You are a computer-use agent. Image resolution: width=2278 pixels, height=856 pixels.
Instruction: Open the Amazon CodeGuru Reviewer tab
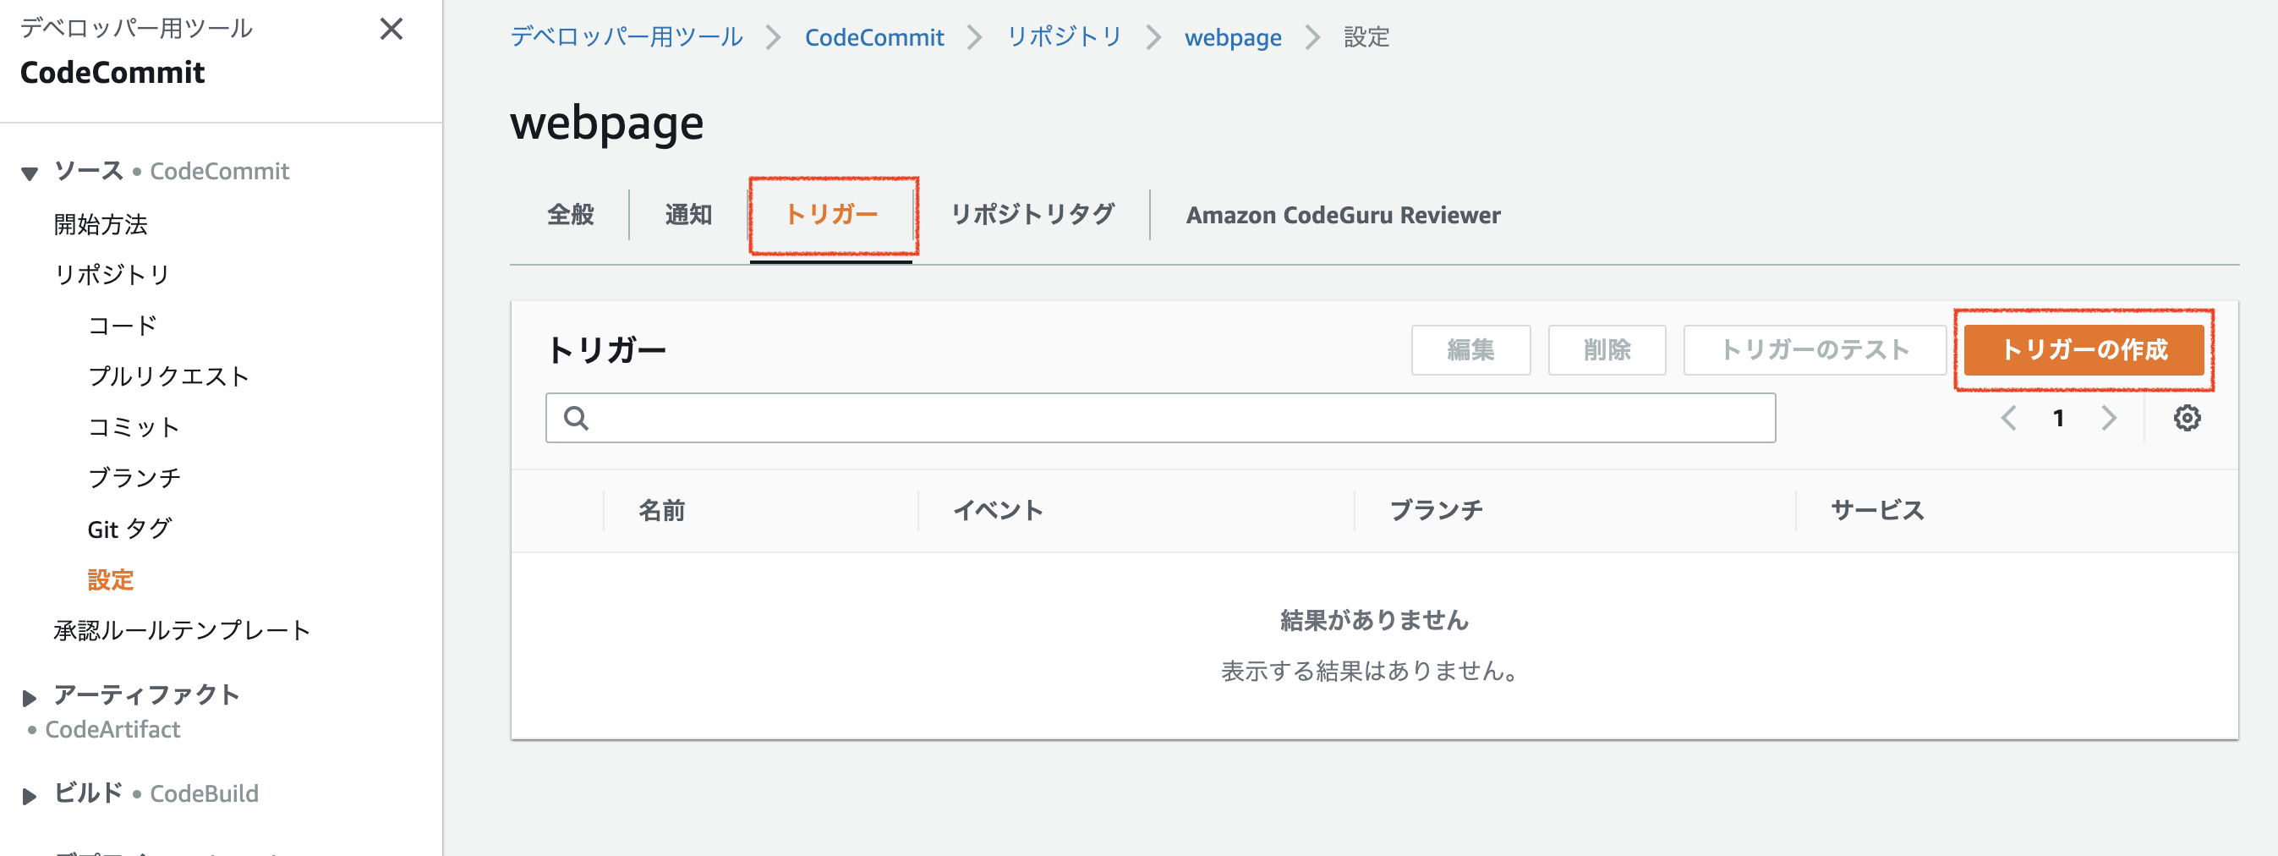coord(1343,215)
